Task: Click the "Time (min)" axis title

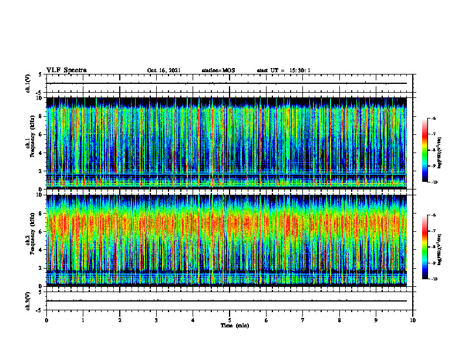Action: point(235,326)
